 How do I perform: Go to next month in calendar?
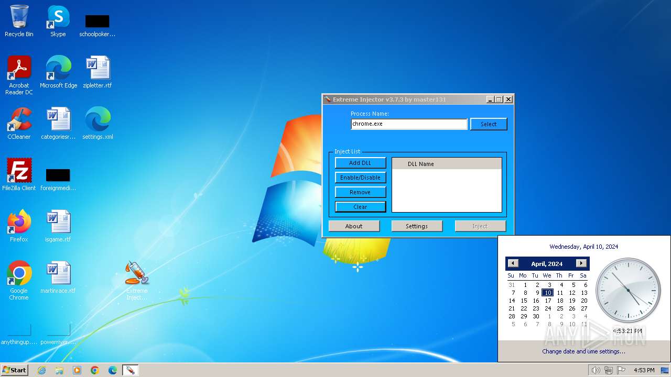click(581, 263)
